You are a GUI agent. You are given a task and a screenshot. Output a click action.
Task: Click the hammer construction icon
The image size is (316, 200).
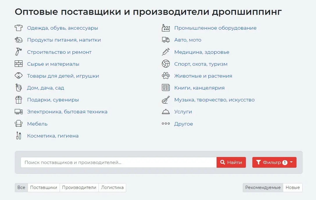pos(19,52)
